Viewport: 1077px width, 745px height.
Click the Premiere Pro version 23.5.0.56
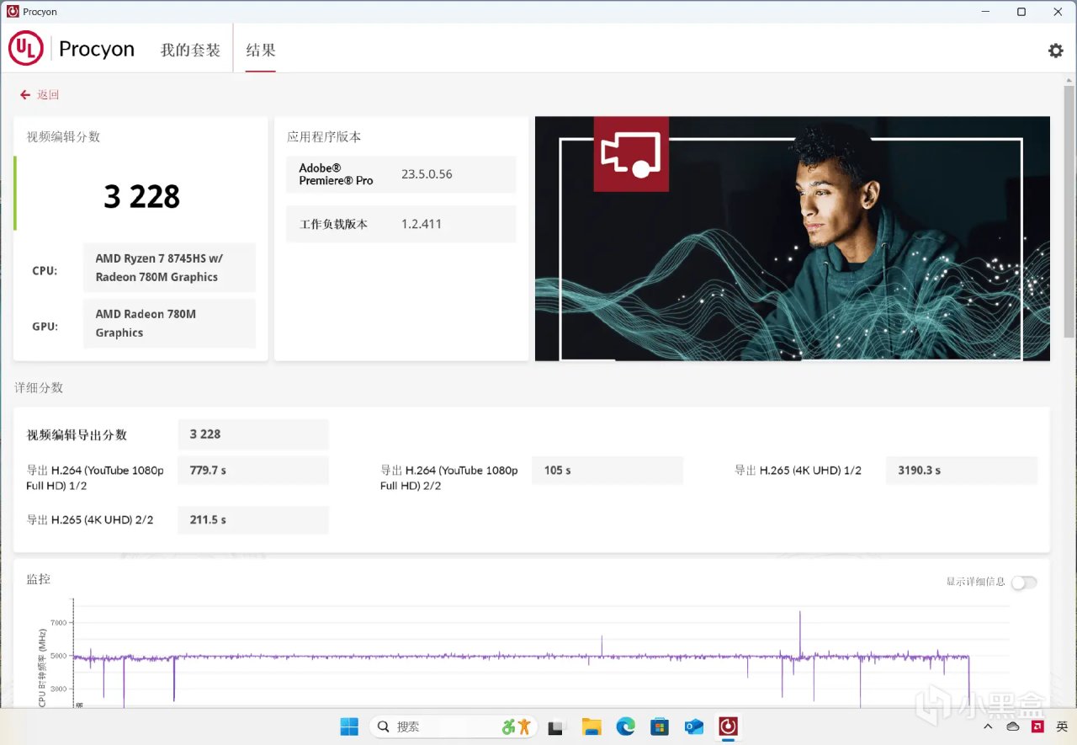(427, 174)
